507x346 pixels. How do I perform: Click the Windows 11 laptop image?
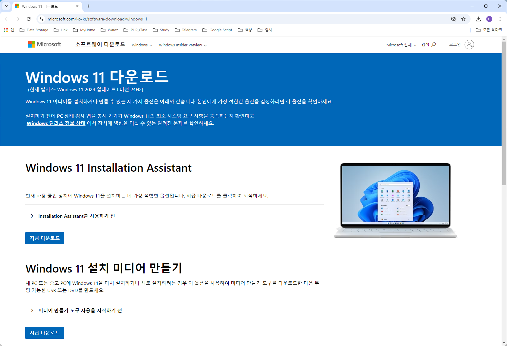pos(395,200)
